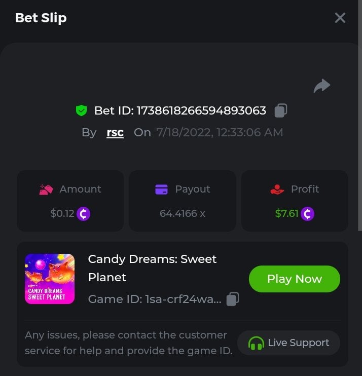Click the vertical scrollbar on right edge
This screenshot has width=362, height=376.
[360, 116]
